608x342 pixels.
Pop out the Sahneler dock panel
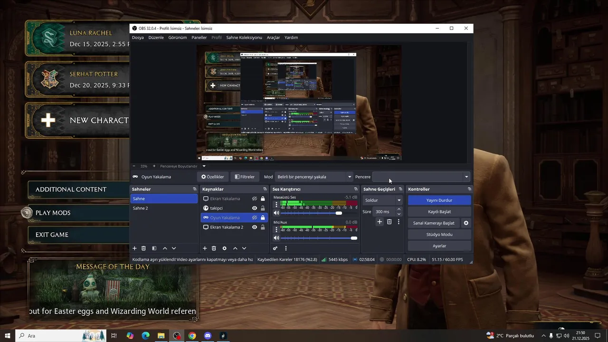tap(195, 189)
